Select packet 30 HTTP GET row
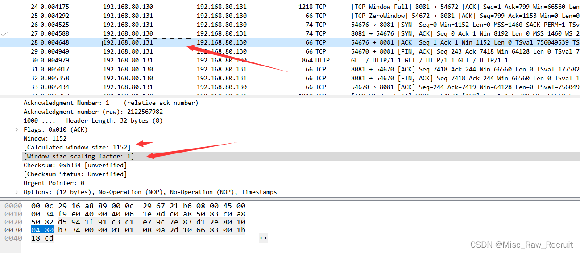The image size is (580, 253). click(x=290, y=60)
